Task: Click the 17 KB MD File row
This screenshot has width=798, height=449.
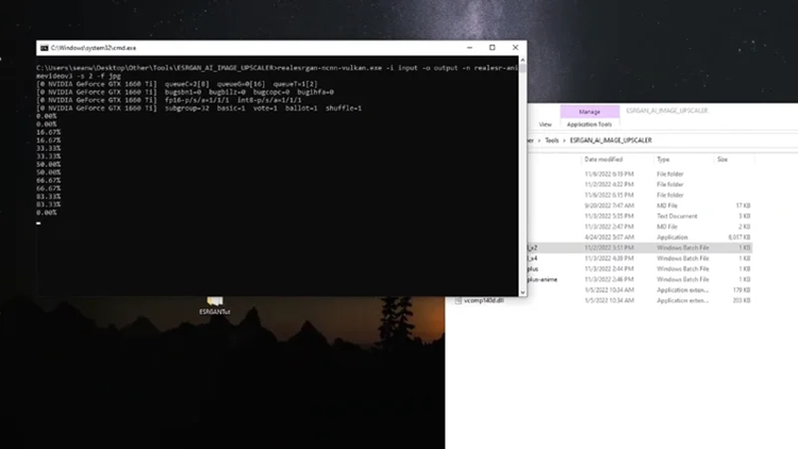Action: coord(639,206)
